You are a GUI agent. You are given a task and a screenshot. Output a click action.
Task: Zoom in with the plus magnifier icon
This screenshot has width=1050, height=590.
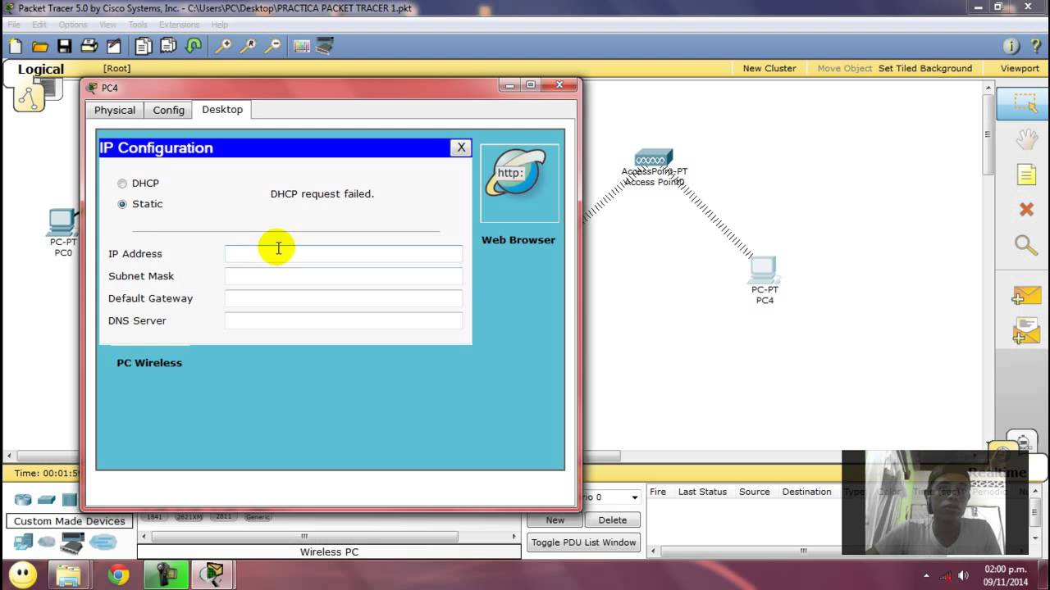(223, 47)
